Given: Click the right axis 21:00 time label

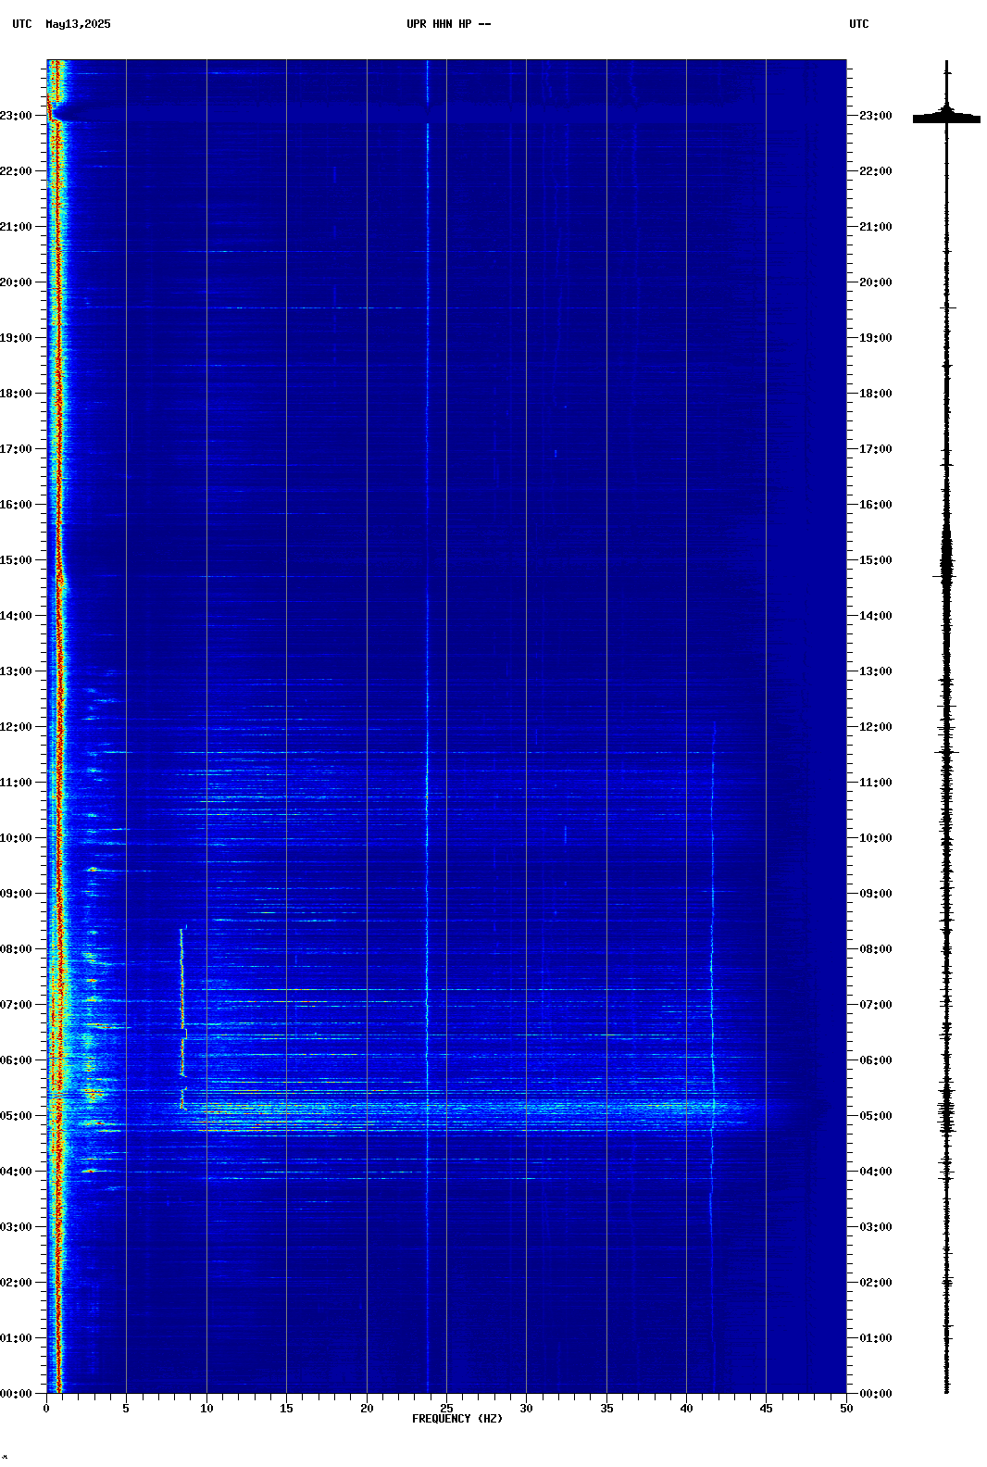Looking at the screenshot, I should pos(876,227).
